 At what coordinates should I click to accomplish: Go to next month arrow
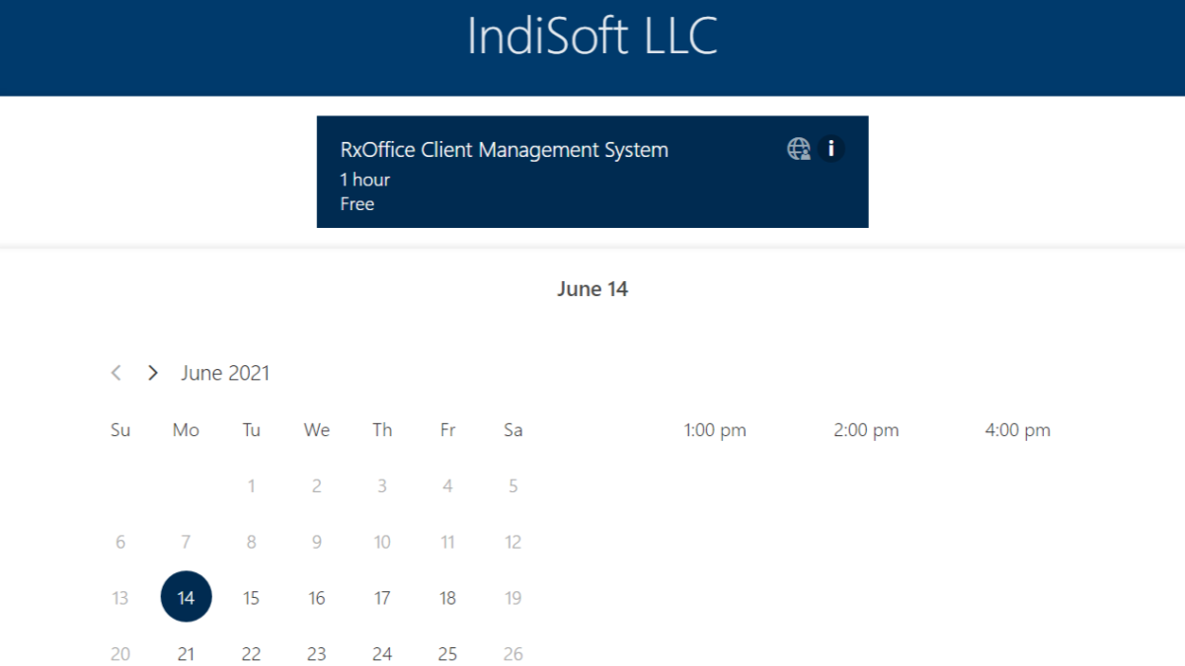[x=152, y=373]
